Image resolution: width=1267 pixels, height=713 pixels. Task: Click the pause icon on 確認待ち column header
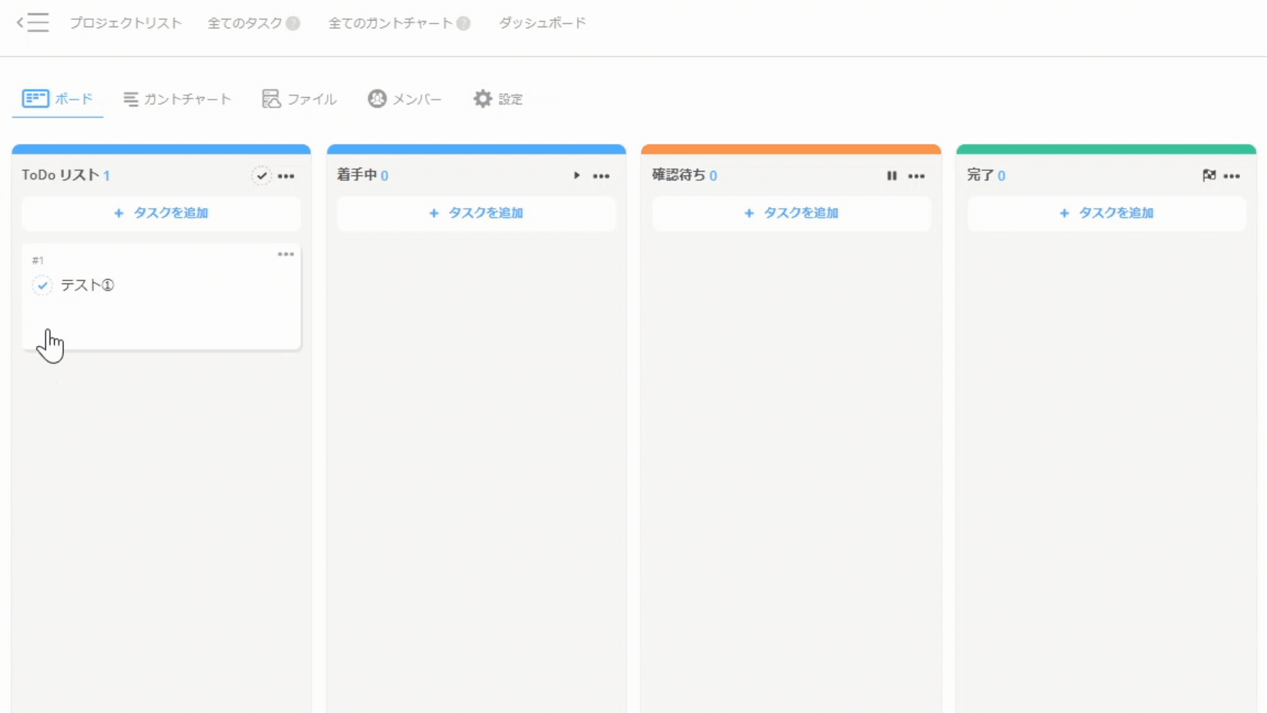pos(892,176)
